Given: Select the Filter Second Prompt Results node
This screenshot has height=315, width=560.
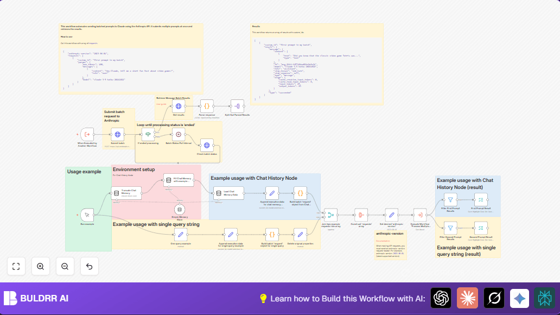Looking at the screenshot, I should click(x=450, y=228).
